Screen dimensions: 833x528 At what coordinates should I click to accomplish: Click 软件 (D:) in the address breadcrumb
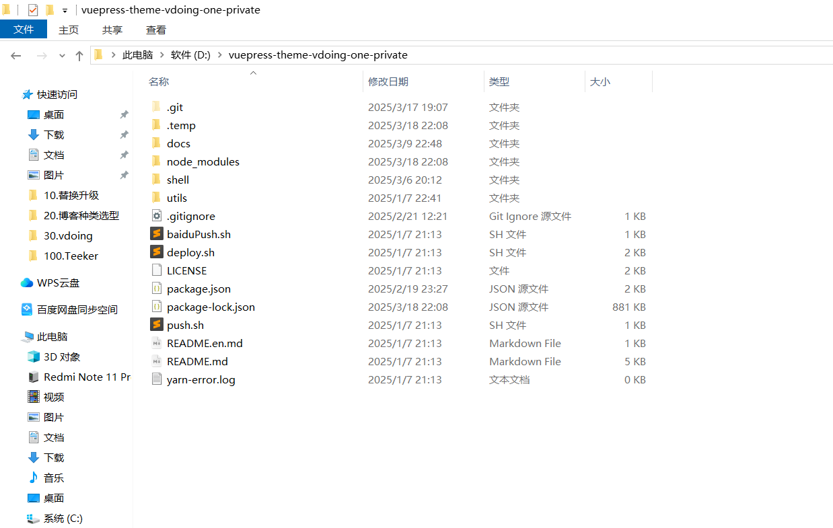(x=190, y=55)
